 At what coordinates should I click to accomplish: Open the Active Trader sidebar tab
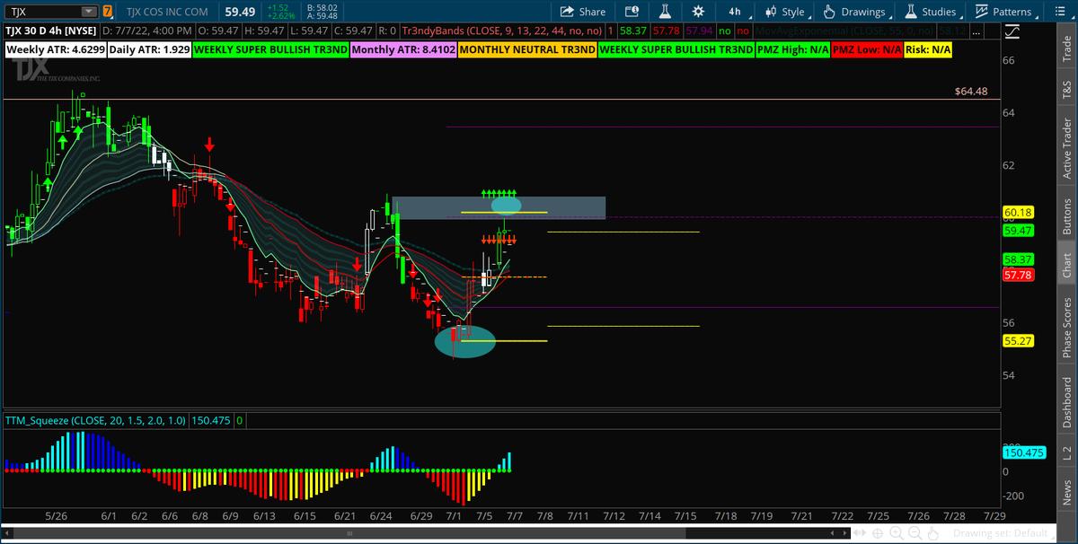click(x=1066, y=147)
